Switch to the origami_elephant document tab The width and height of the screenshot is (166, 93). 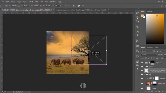82,10
